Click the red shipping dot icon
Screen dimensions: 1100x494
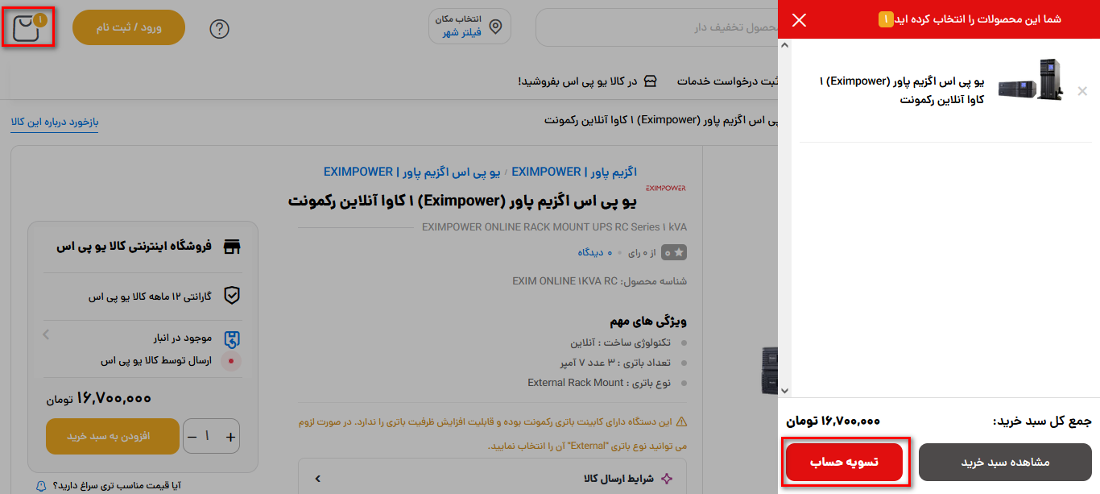pos(232,361)
